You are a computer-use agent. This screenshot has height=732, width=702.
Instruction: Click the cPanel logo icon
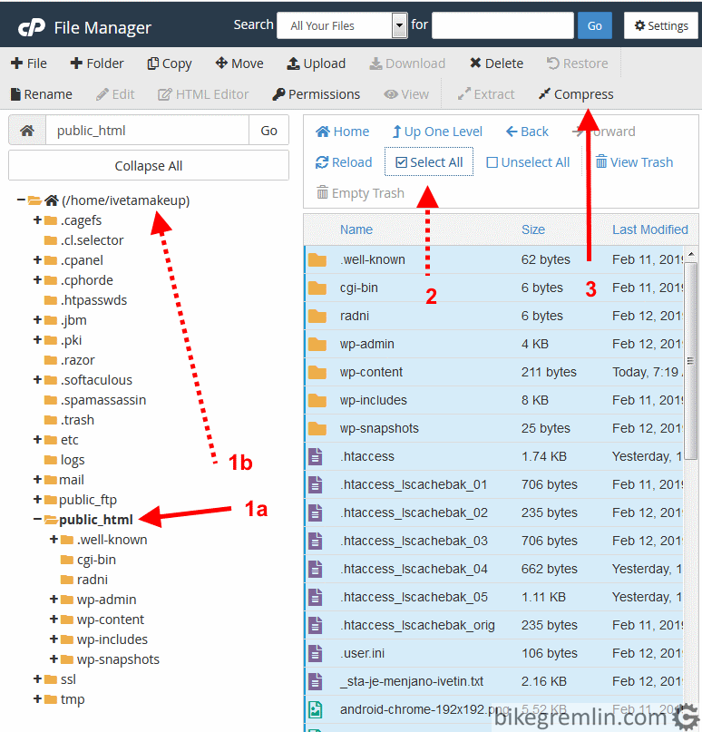pos(32,27)
